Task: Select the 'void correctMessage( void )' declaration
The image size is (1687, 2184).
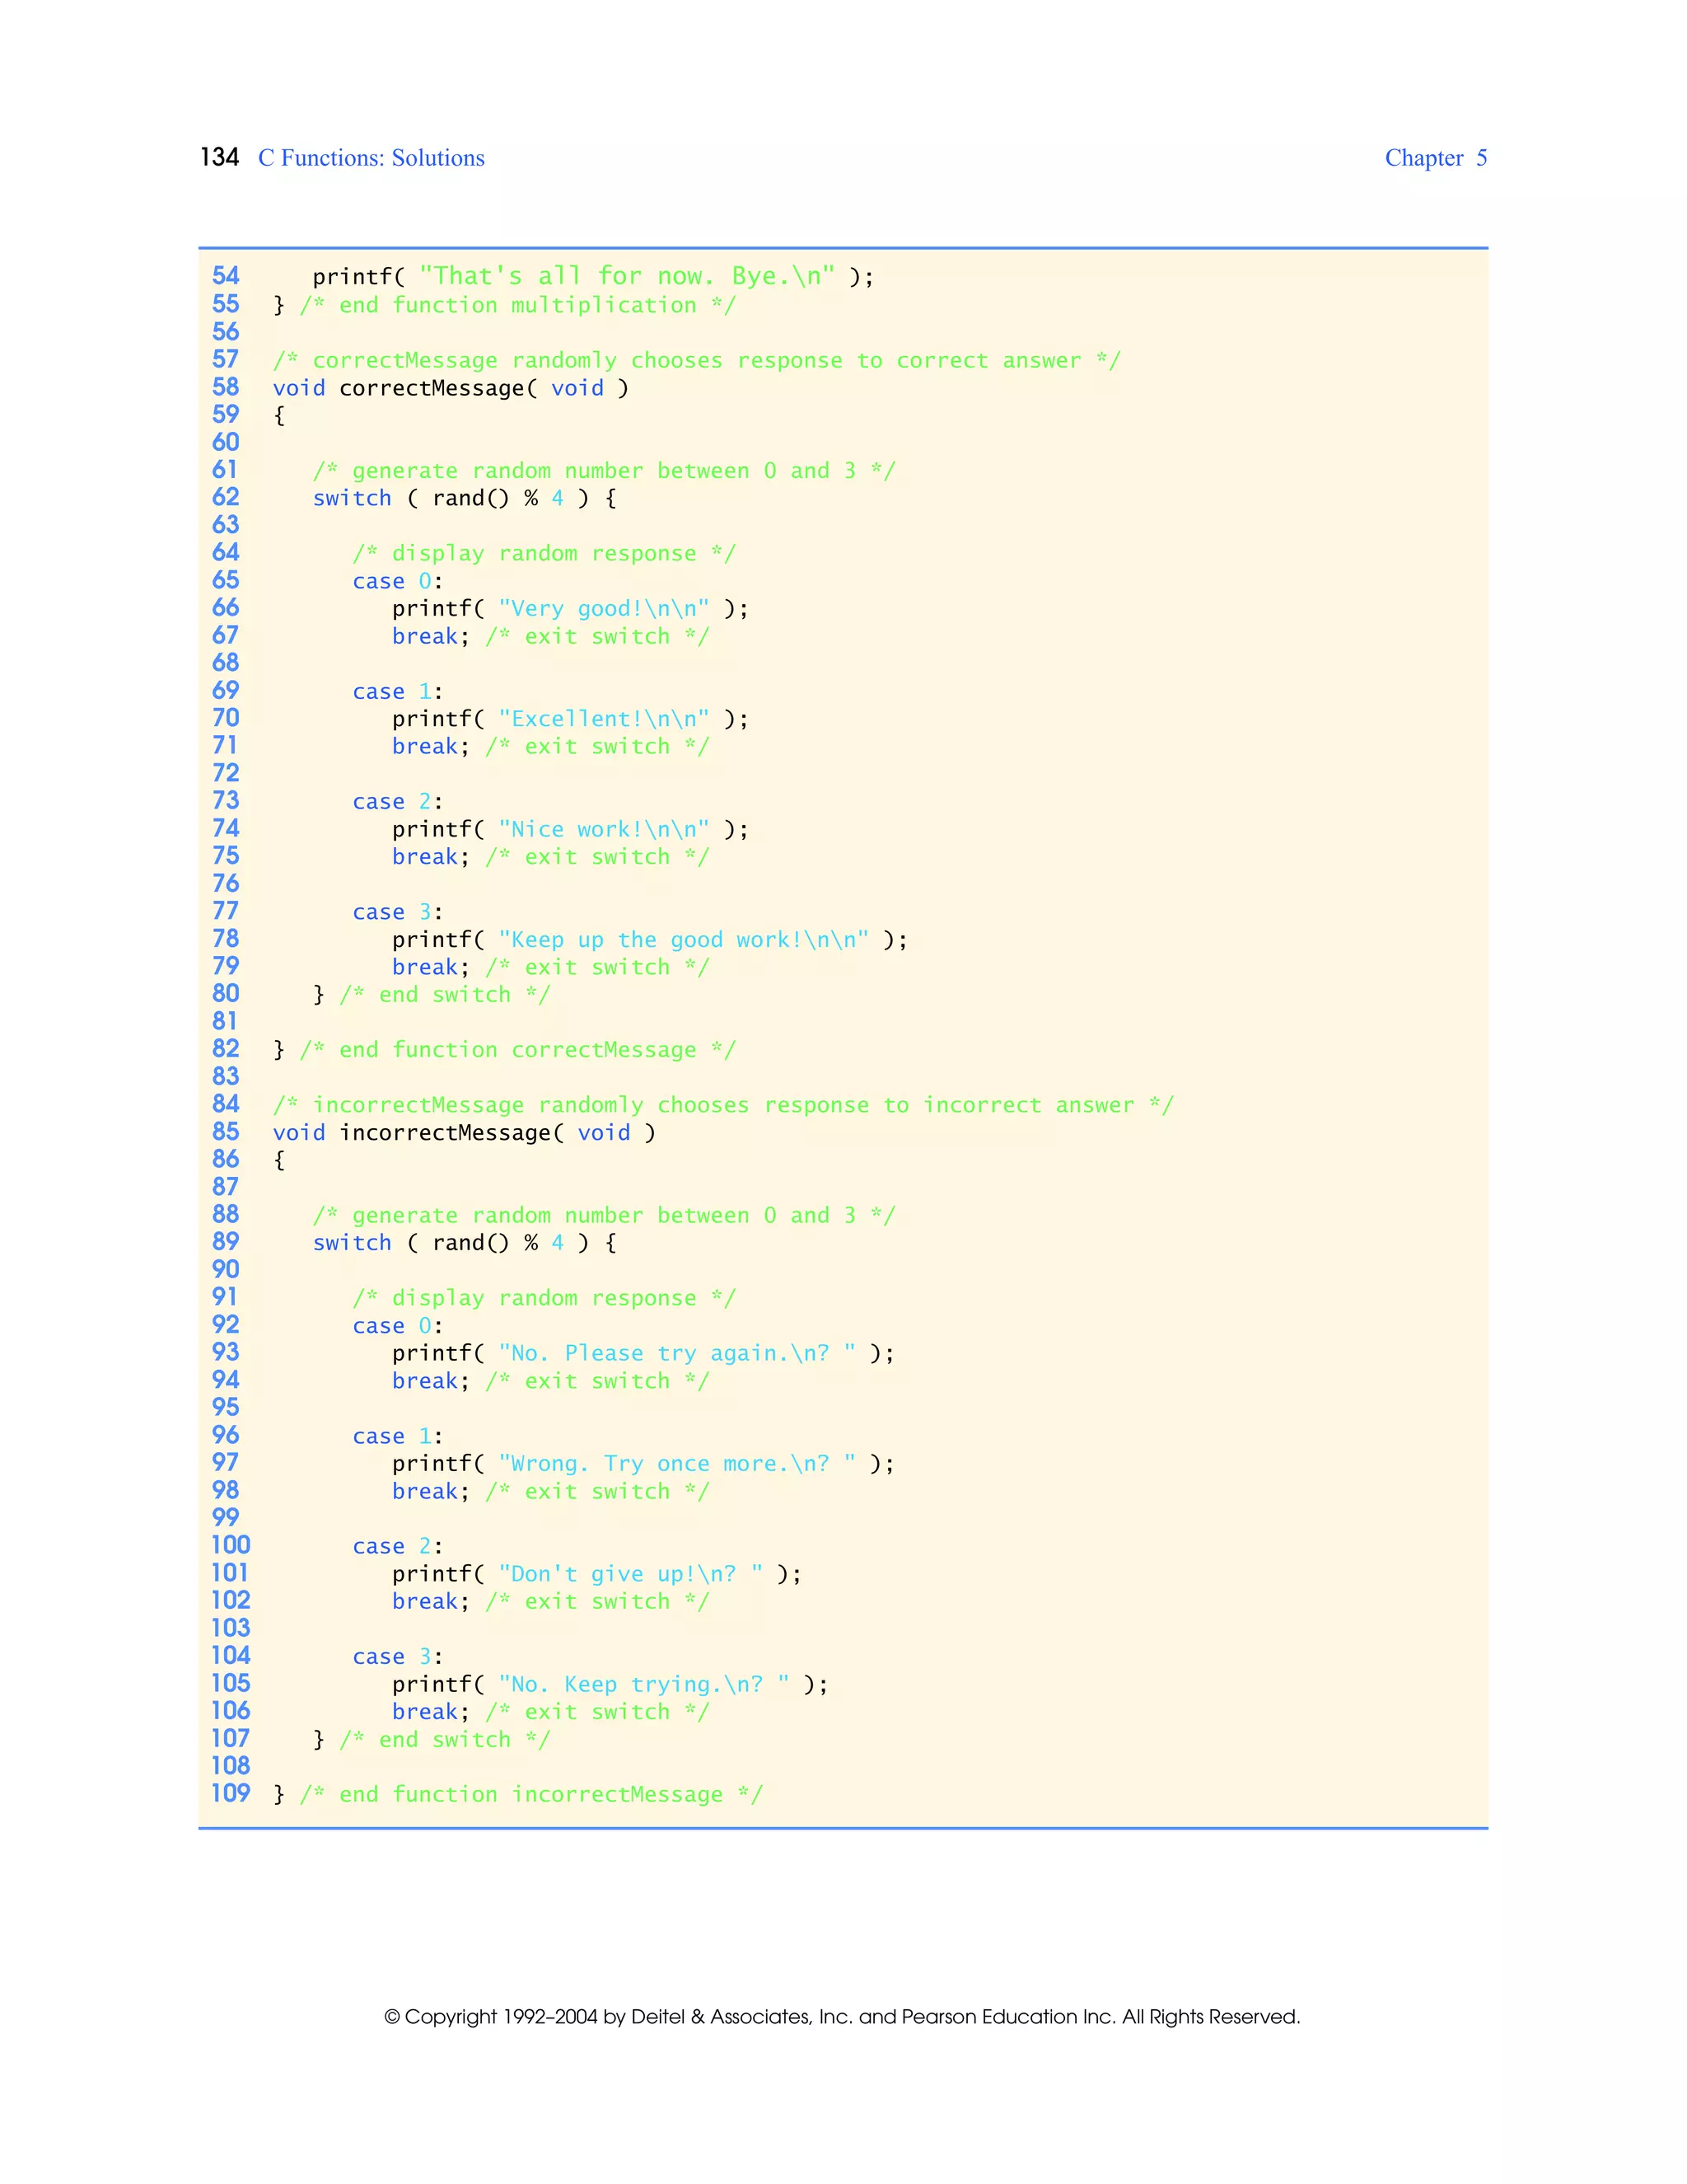Action: [x=451, y=388]
